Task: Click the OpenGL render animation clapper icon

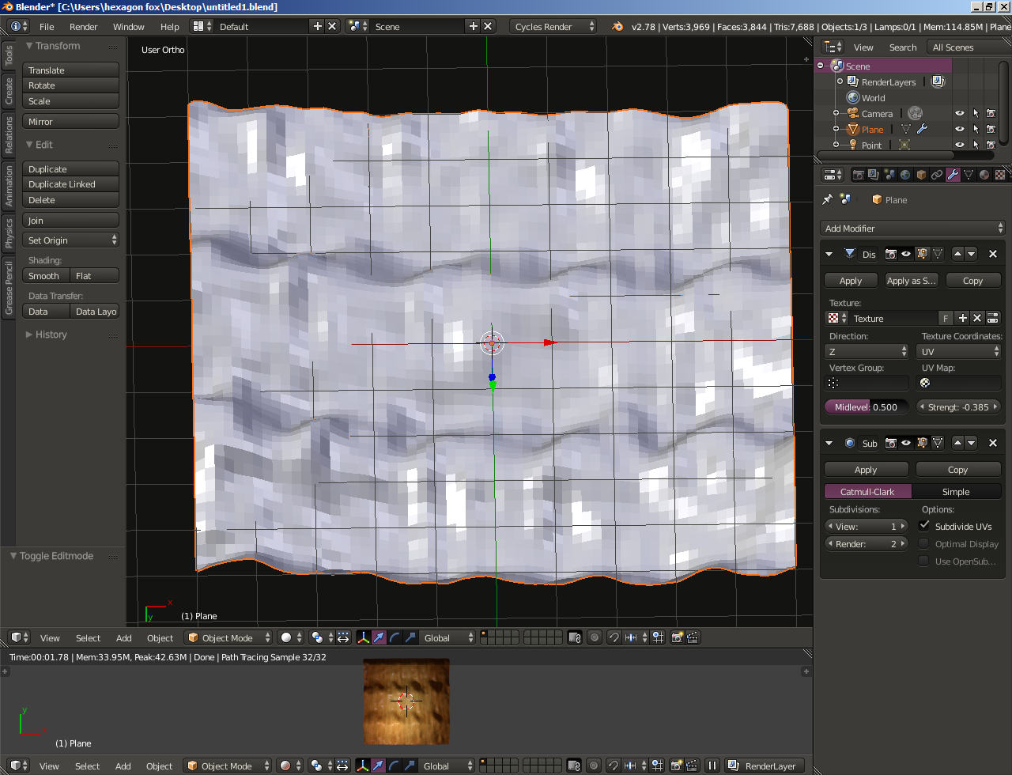Action: click(x=693, y=637)
